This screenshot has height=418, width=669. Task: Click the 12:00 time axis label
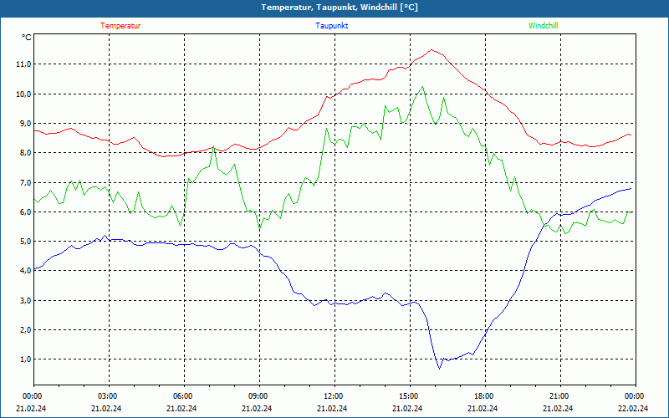[334, 396]
